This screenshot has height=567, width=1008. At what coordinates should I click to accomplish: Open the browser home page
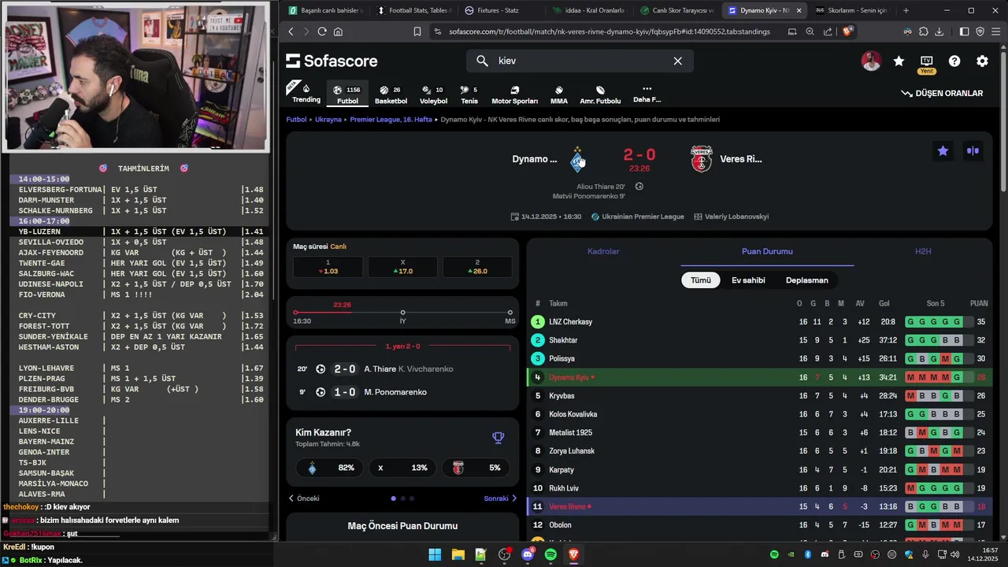click(338, 31)
